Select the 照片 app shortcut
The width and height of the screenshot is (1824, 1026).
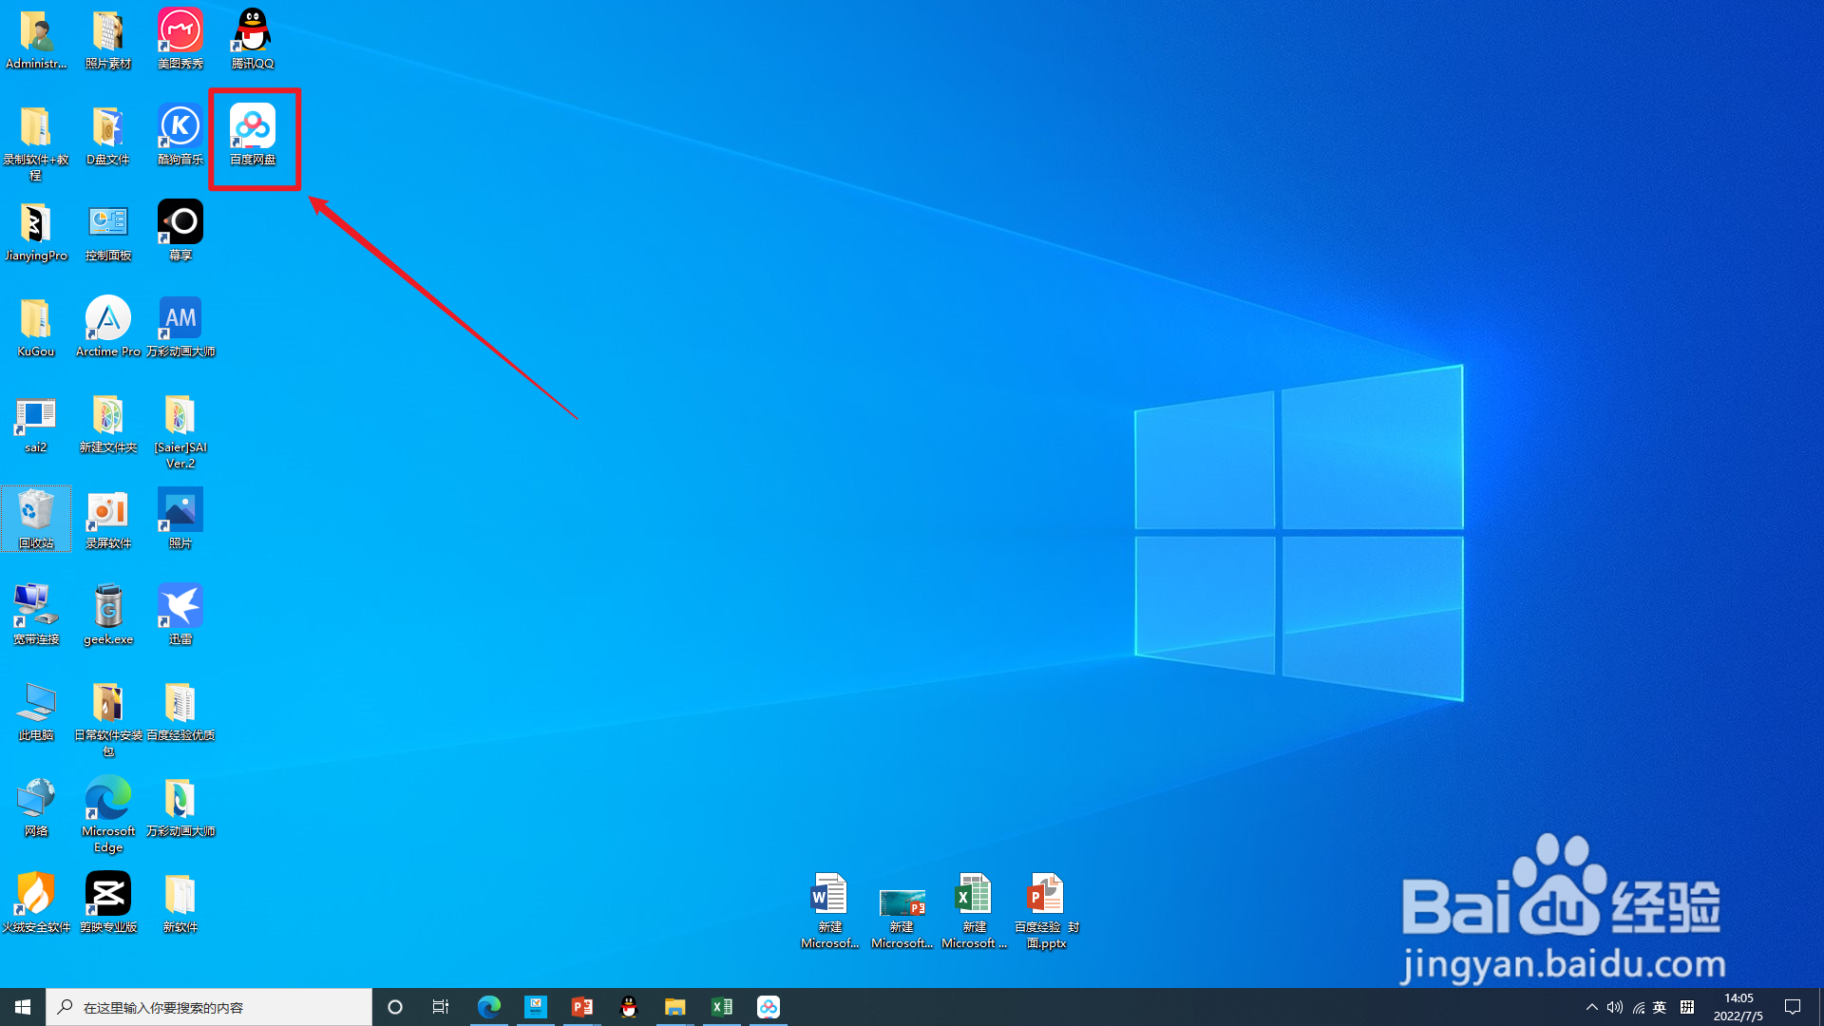click(180, 519)
